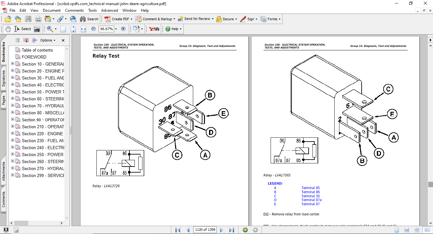Image resolution: width=433 pixels, height=234 pixels.
Task: Select the Print icon
Action: pyautogui.click(x=38, y=19)
